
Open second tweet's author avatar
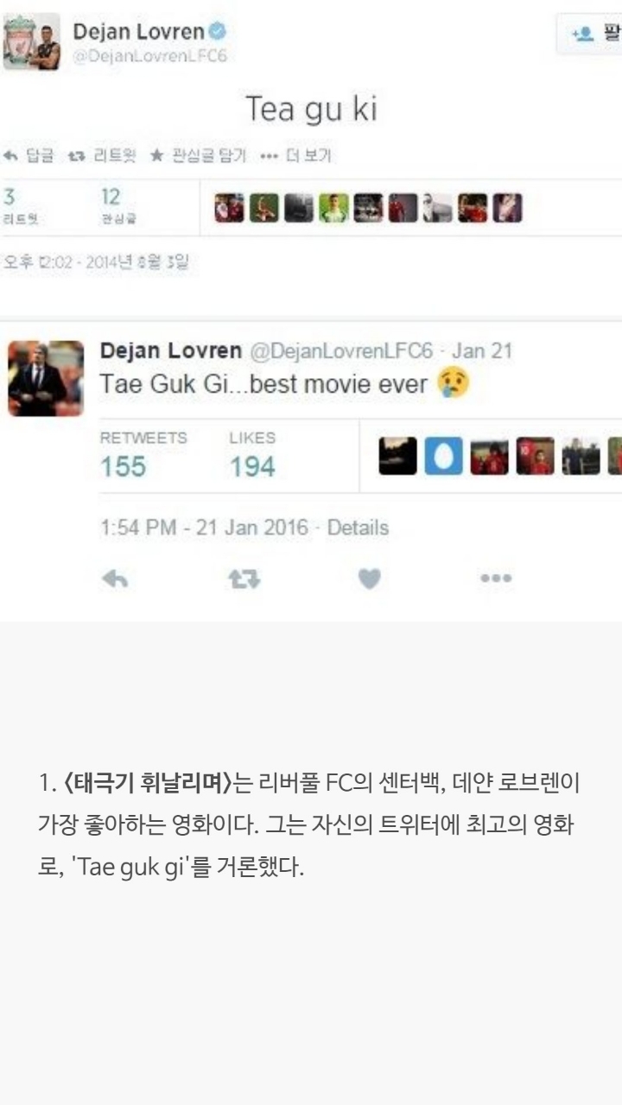(46, 378)
